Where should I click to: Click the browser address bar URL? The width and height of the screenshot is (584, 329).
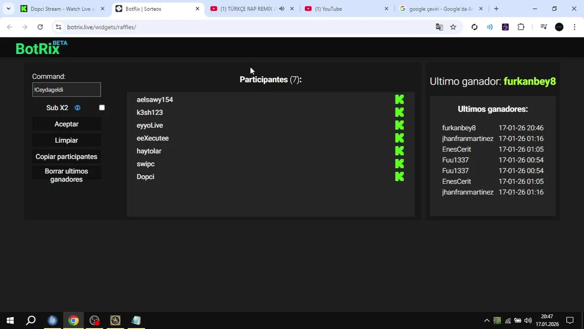[x=101, y=27]
